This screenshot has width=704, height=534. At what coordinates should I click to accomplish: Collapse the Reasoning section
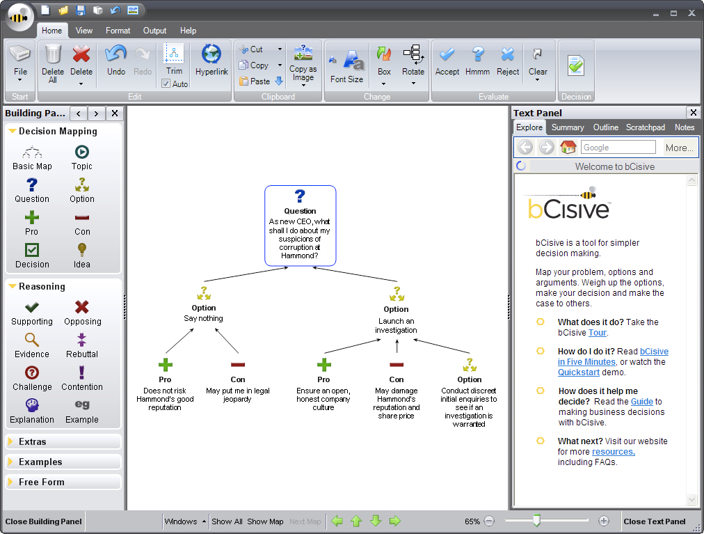pyautogui.click(x=13, y=286)
